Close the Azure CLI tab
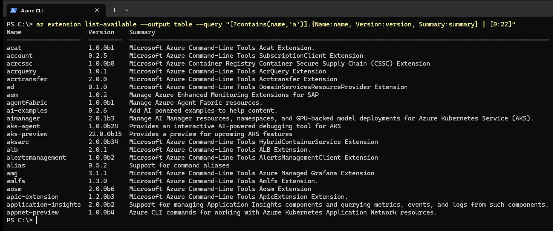 (x=97, y=10)
